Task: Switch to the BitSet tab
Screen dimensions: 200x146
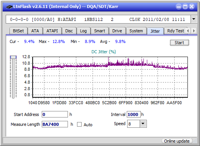Action: (x=18, y=31)
